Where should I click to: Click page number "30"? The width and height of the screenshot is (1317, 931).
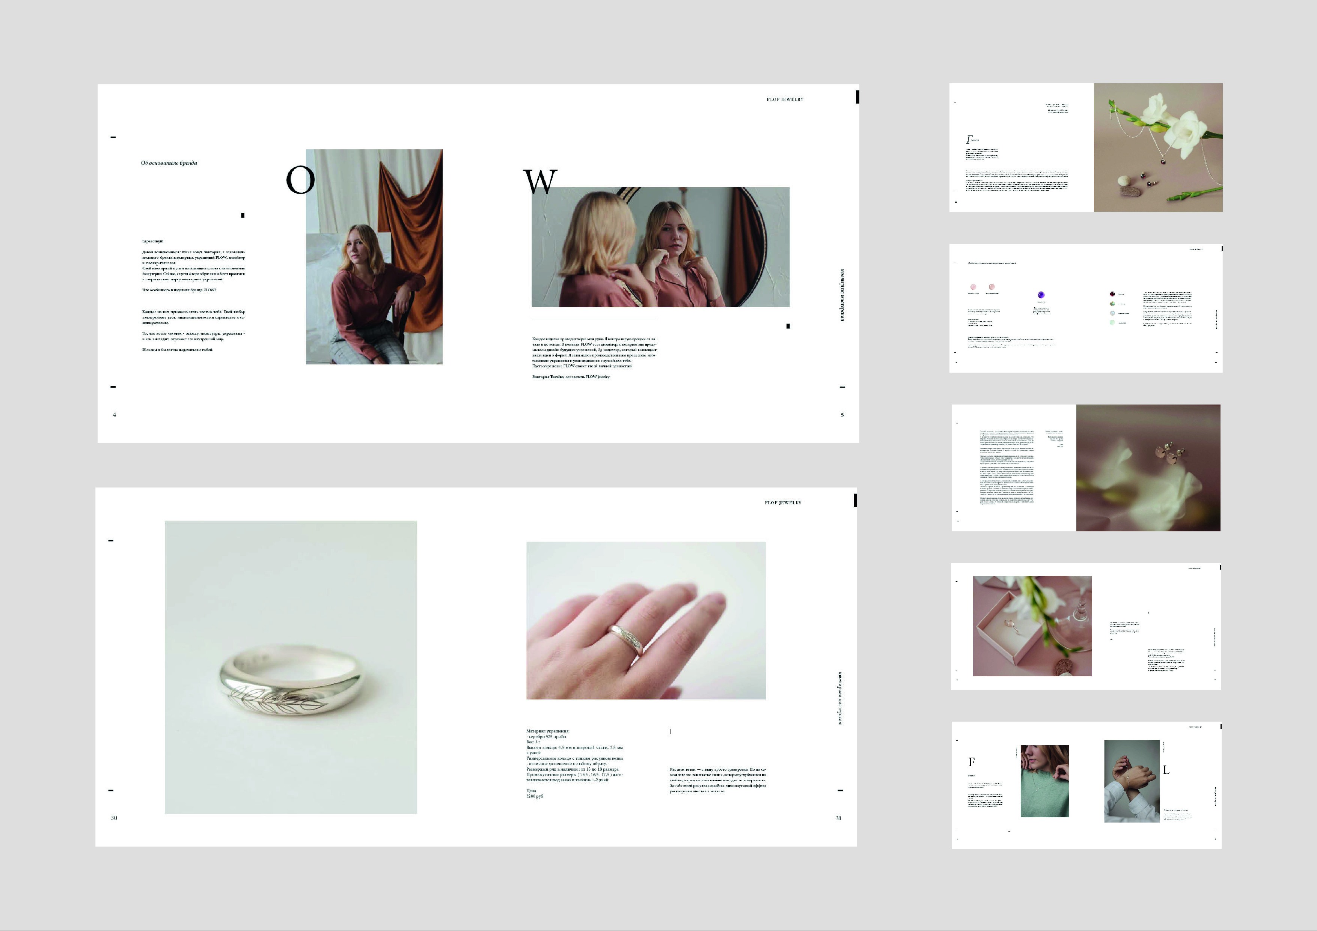coord(114,818)
